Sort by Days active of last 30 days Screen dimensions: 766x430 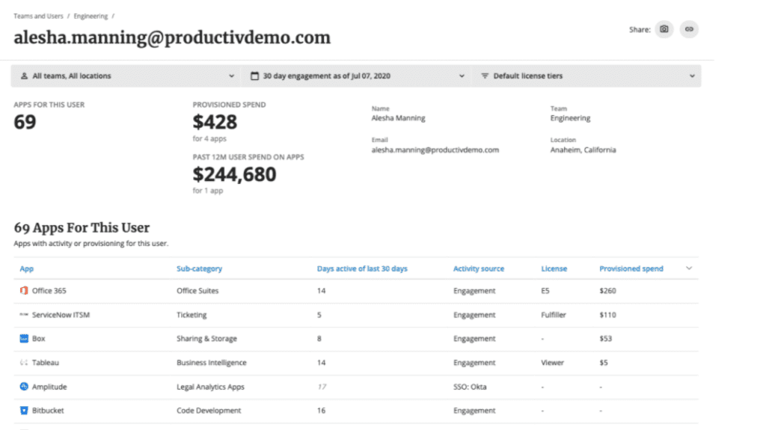tap(362, 268)
